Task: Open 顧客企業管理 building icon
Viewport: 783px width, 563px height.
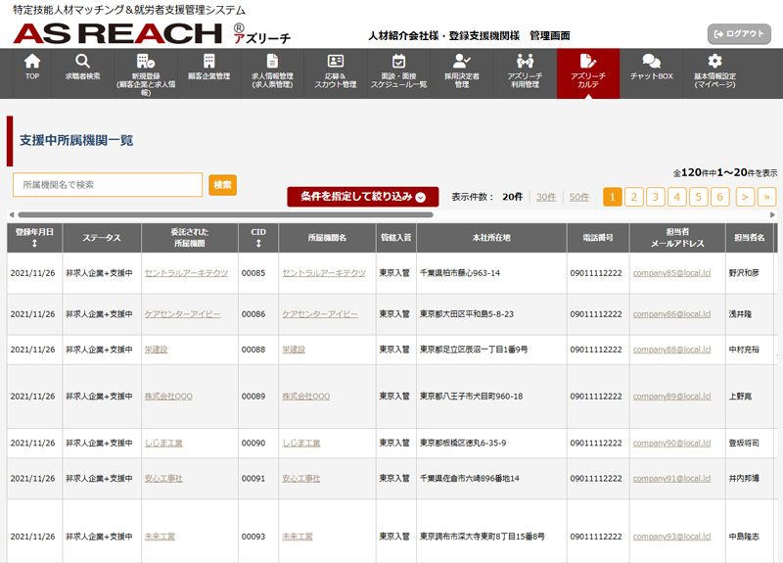Action: click(x=209, y=62)
